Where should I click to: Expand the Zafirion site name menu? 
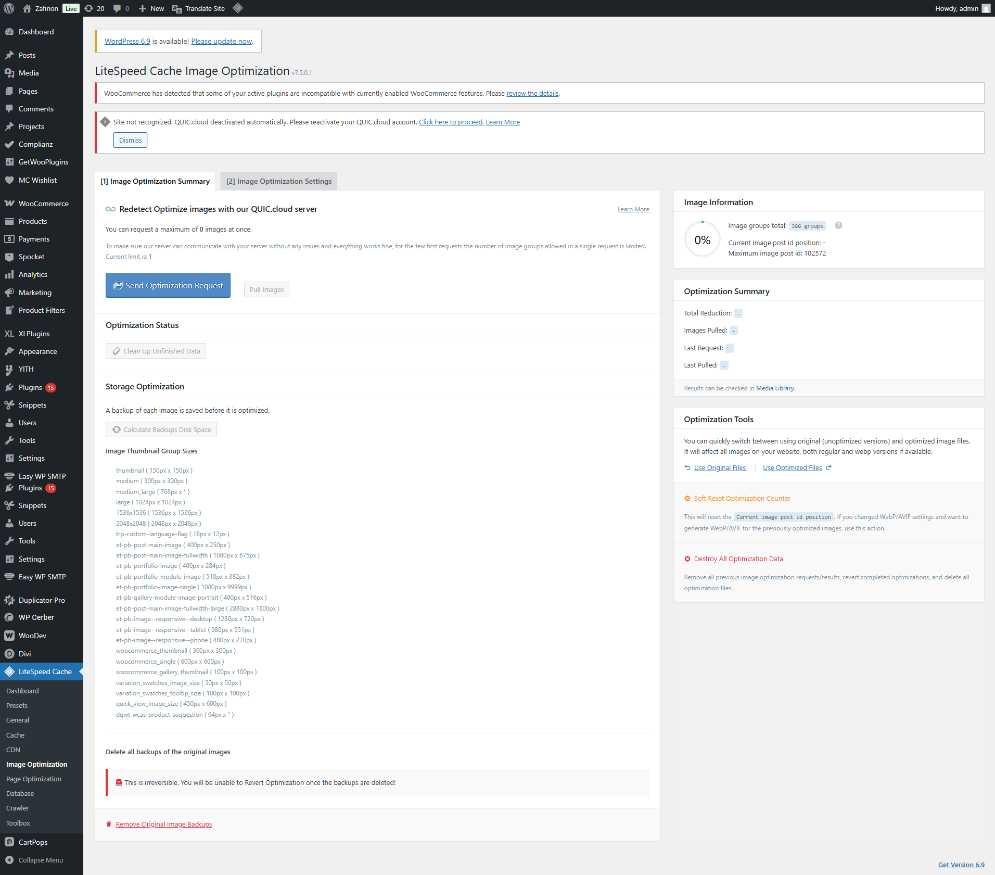46,8
